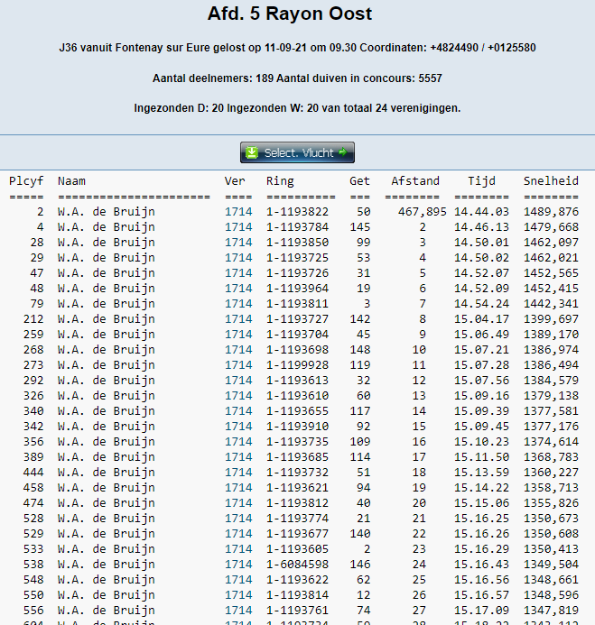The width and height of the screenshot is (595, 625).
Task: Open Ver link 1714 in row Plcyf 28
Action: pos(238,243)
